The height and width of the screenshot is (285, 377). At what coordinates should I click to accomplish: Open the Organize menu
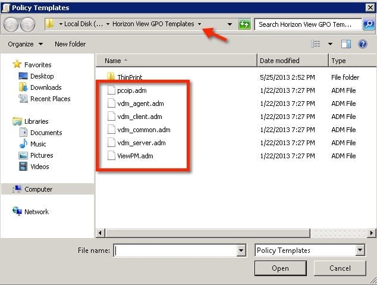click(25, 44)
